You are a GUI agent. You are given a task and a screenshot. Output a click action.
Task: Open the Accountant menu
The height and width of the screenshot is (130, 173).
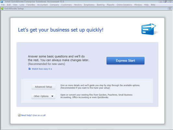(x=43, y=5)
